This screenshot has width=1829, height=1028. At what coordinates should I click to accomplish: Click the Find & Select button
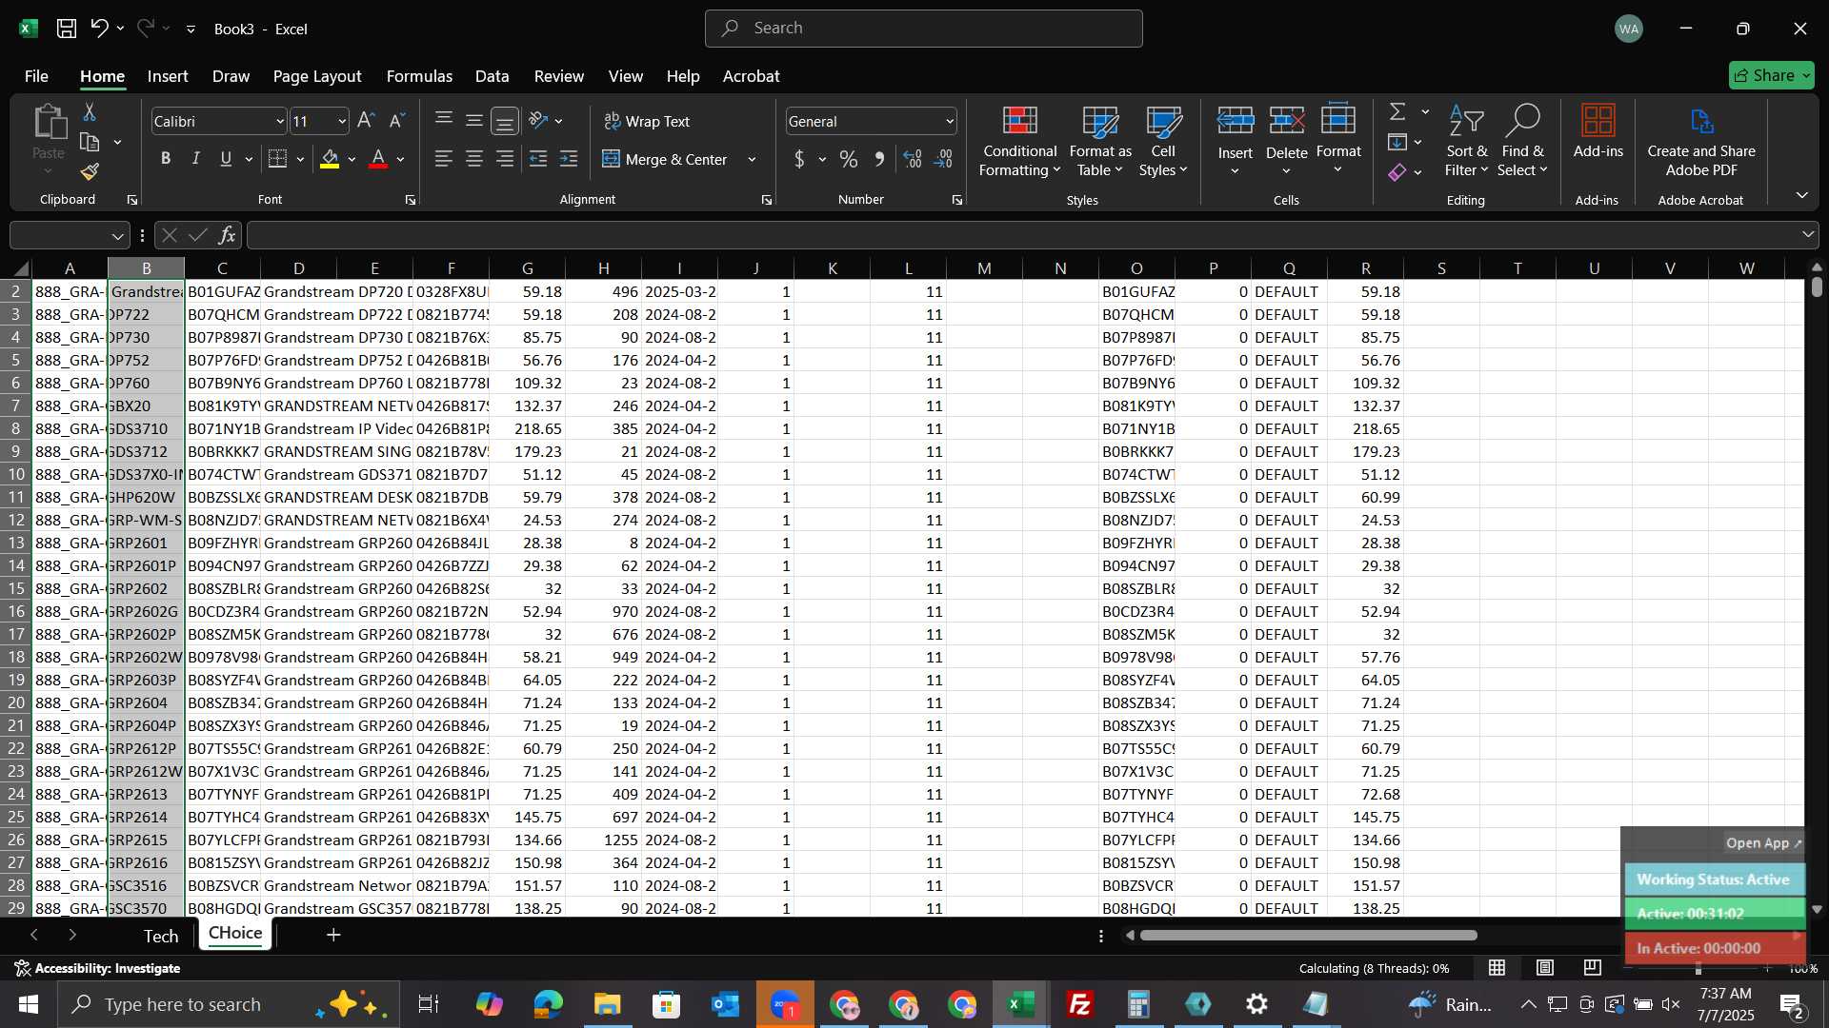[1522, 141]
